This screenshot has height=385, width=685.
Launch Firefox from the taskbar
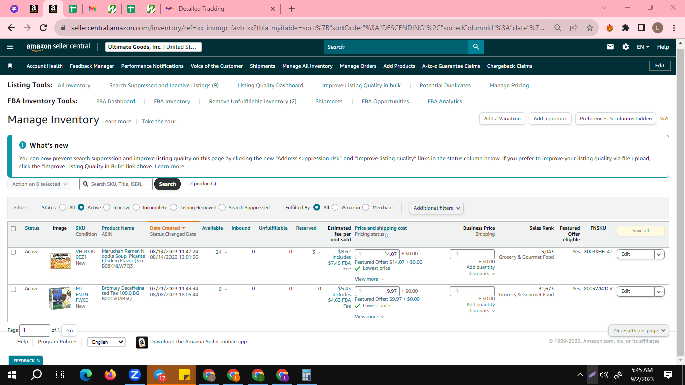[x=110, y=374]
